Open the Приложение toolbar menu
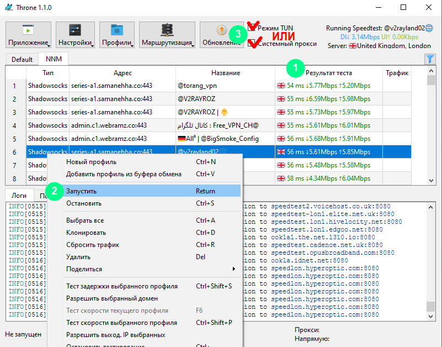Screen dimensions: 442x347 [28, 35]
